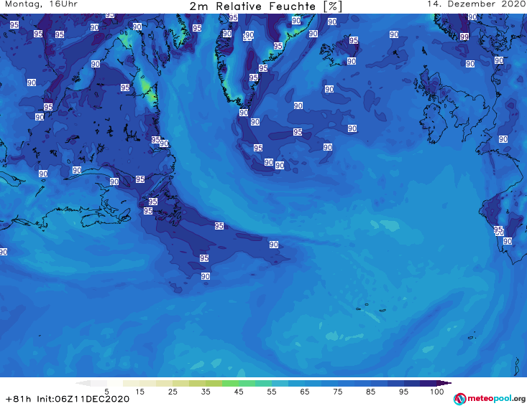Click the colorbar tick label "25"

point(173,392)
